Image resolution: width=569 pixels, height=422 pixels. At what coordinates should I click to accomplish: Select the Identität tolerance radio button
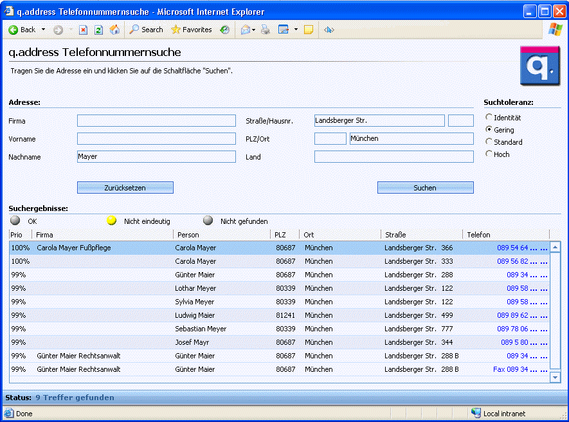click(x=489, y=117)
